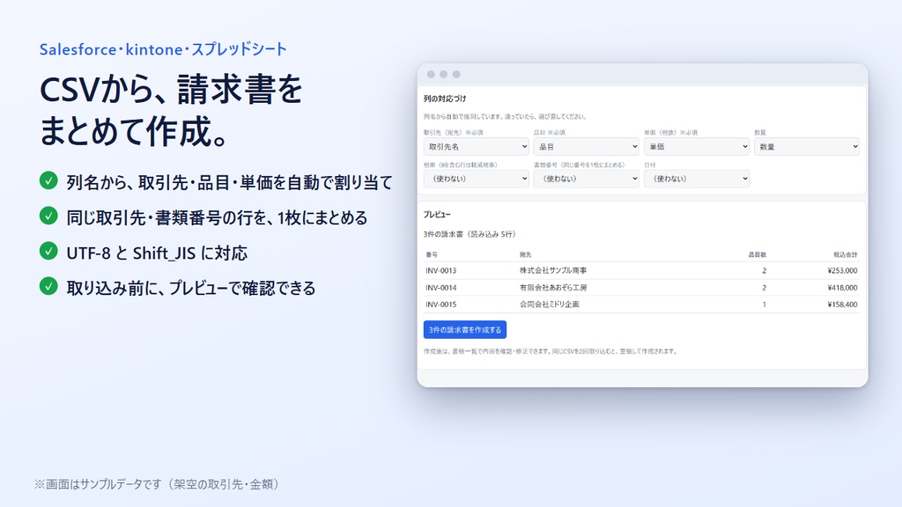Click the 列の対応づけ section heading
This screenshot has width=902, height=507.
[x=445, y=99]
